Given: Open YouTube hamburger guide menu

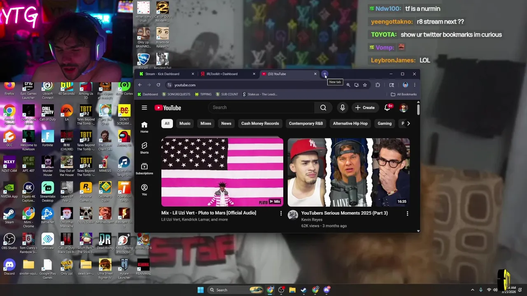Looking at the screenshot, I should [x=144, y=108].
